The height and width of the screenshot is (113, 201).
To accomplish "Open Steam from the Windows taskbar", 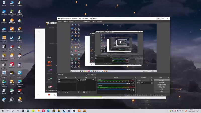I will (64, 111).
